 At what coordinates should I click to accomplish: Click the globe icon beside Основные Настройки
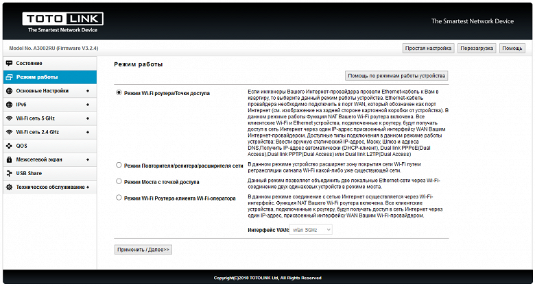9,90
